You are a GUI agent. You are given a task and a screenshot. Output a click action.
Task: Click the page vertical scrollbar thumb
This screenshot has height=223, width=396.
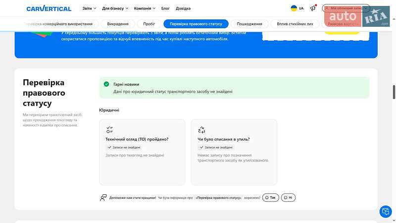(x=394, y=92)
